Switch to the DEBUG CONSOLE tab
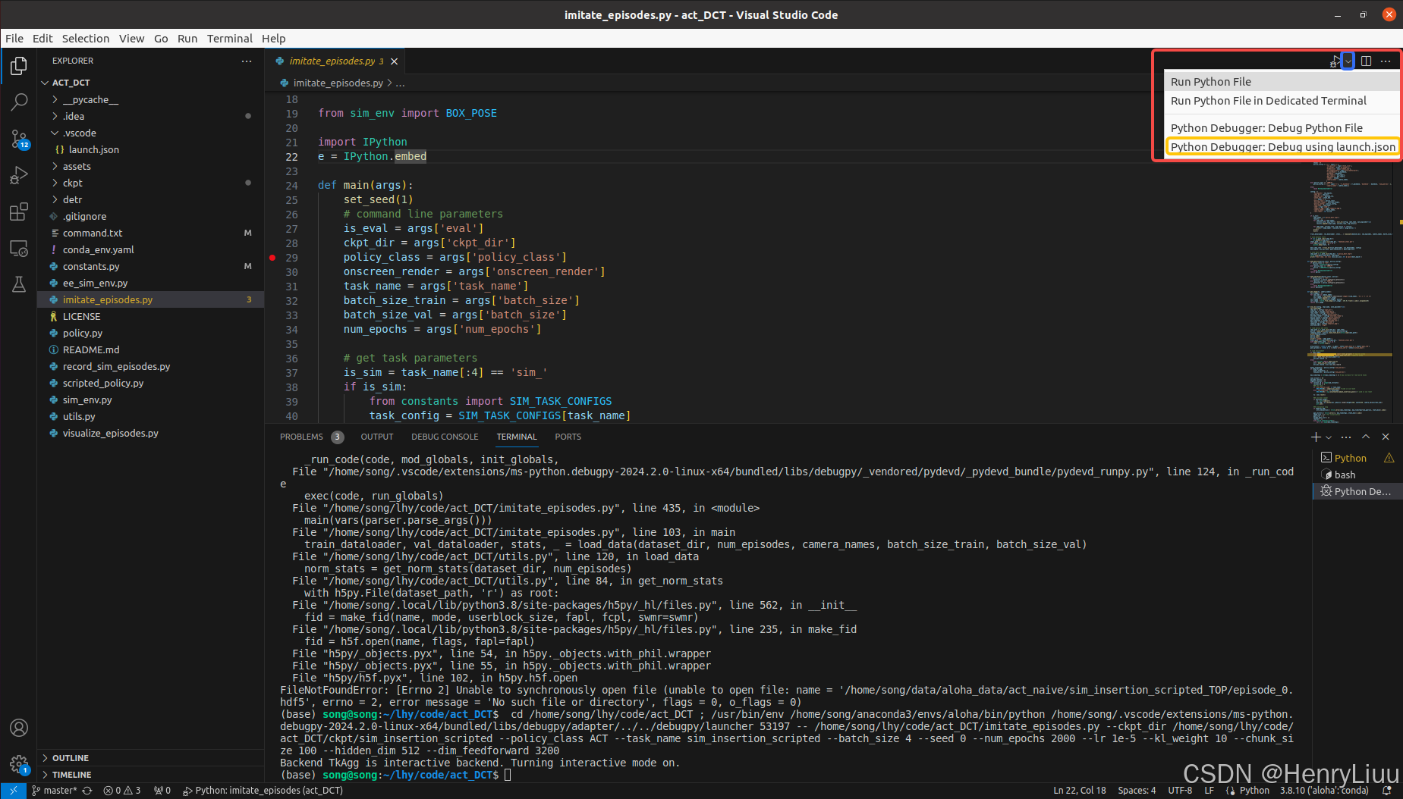This screenshot has height=799, width=1403. pos(445,437)
